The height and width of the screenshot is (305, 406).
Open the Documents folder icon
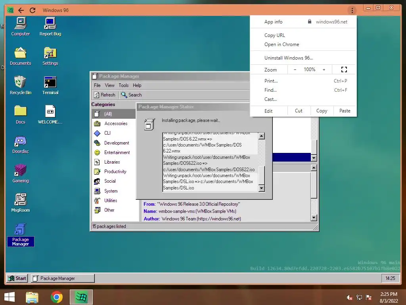[x=21, y=56]
